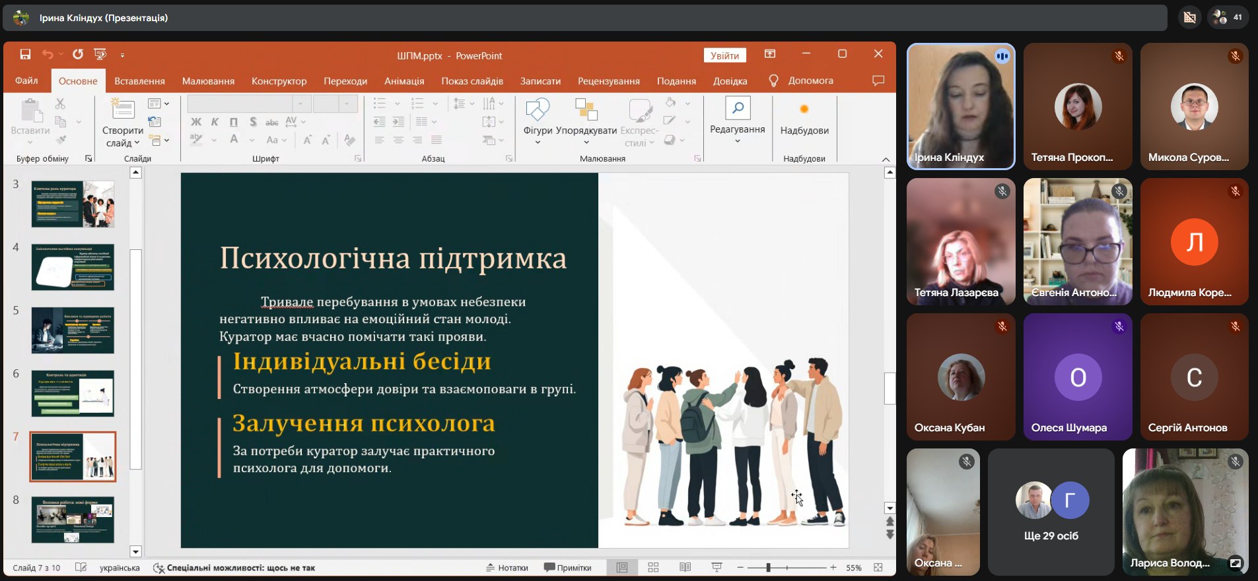Toggle Bold (Ж) formatting
The image size is (1258, 581).
tap(196, 122)
